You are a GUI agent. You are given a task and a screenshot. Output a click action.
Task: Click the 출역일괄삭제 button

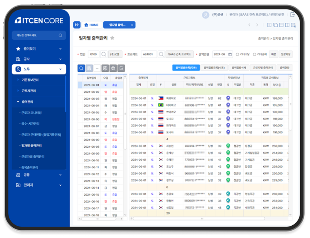(x=238, y=68)
